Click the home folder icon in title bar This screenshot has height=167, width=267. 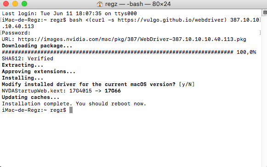coord(100,4)
